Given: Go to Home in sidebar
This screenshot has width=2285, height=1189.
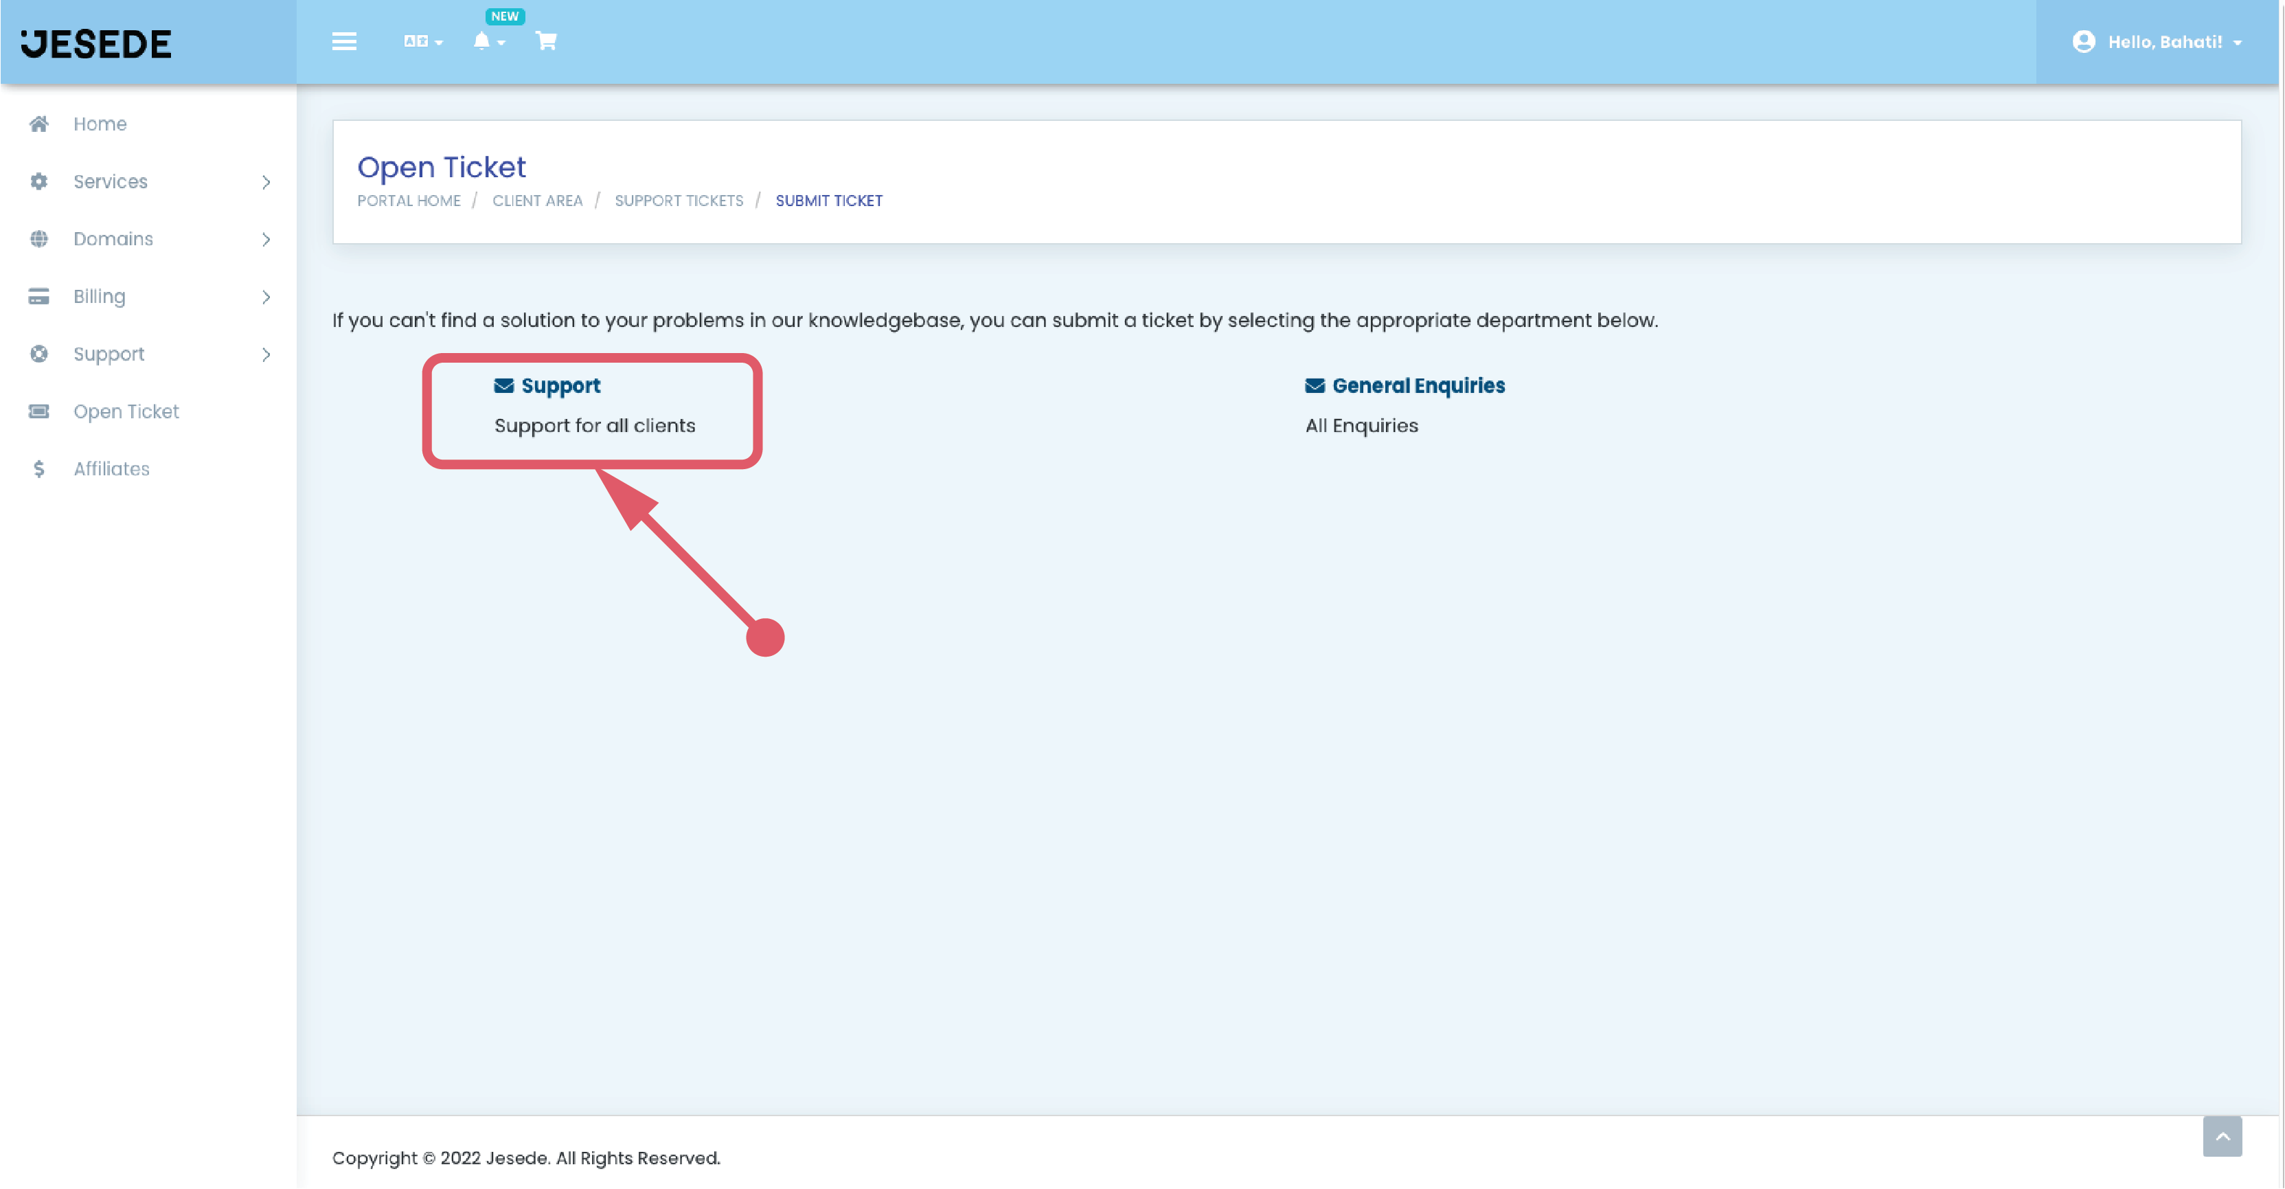Looking at the screenshot, I should coord(100,124).
